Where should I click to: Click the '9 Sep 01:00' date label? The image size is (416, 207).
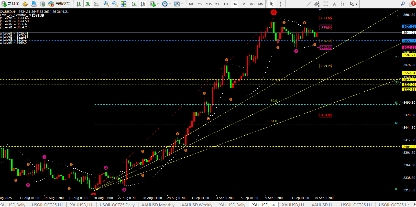click(274, 198)
